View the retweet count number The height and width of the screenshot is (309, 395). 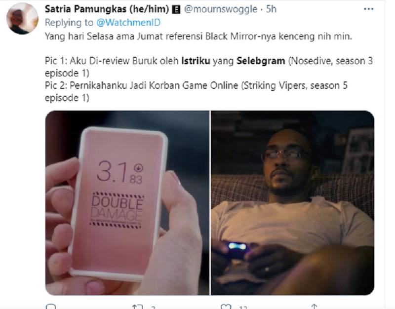coord(153,307)
